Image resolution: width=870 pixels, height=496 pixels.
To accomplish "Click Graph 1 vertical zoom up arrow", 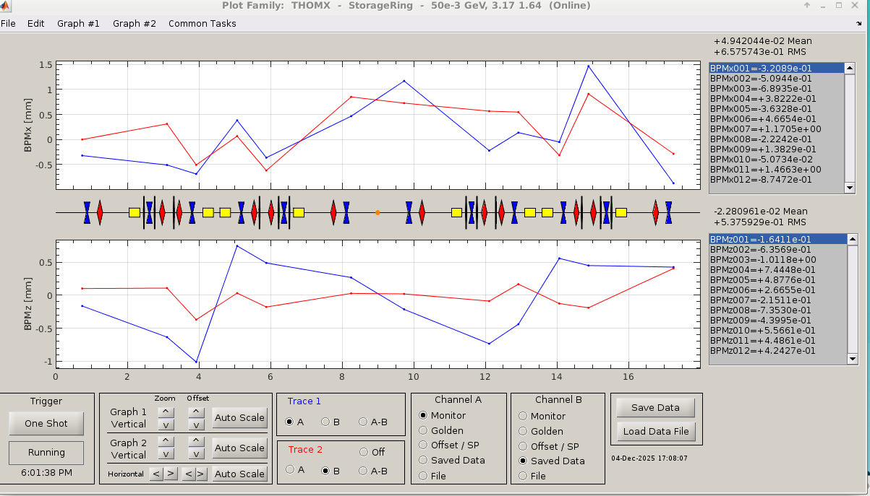I will (x=166, y=412).
